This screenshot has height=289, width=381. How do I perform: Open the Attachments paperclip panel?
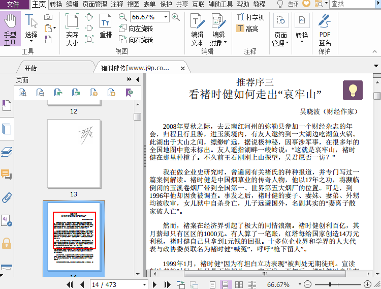point(7,197)
